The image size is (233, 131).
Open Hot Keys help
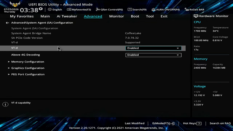point(189,123)
